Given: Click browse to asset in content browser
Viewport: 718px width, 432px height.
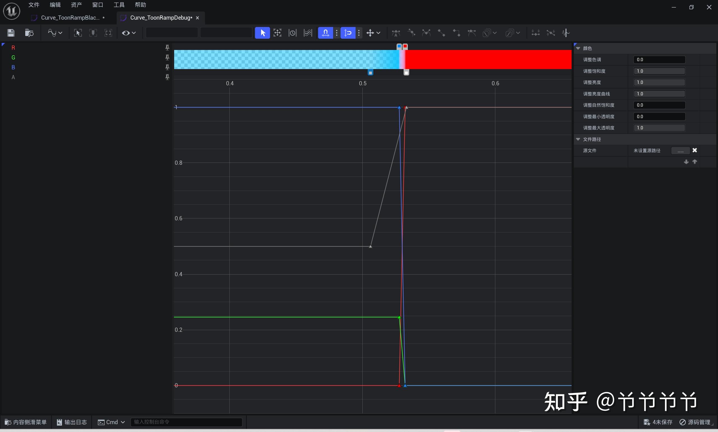Looking at the screenshot, I should (29, 33).
